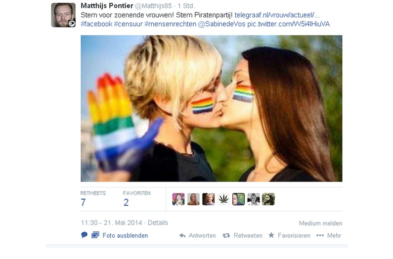Screen dimensions: 393x259
Task: View the Favoriten count of 2
Action: point(126,202)
